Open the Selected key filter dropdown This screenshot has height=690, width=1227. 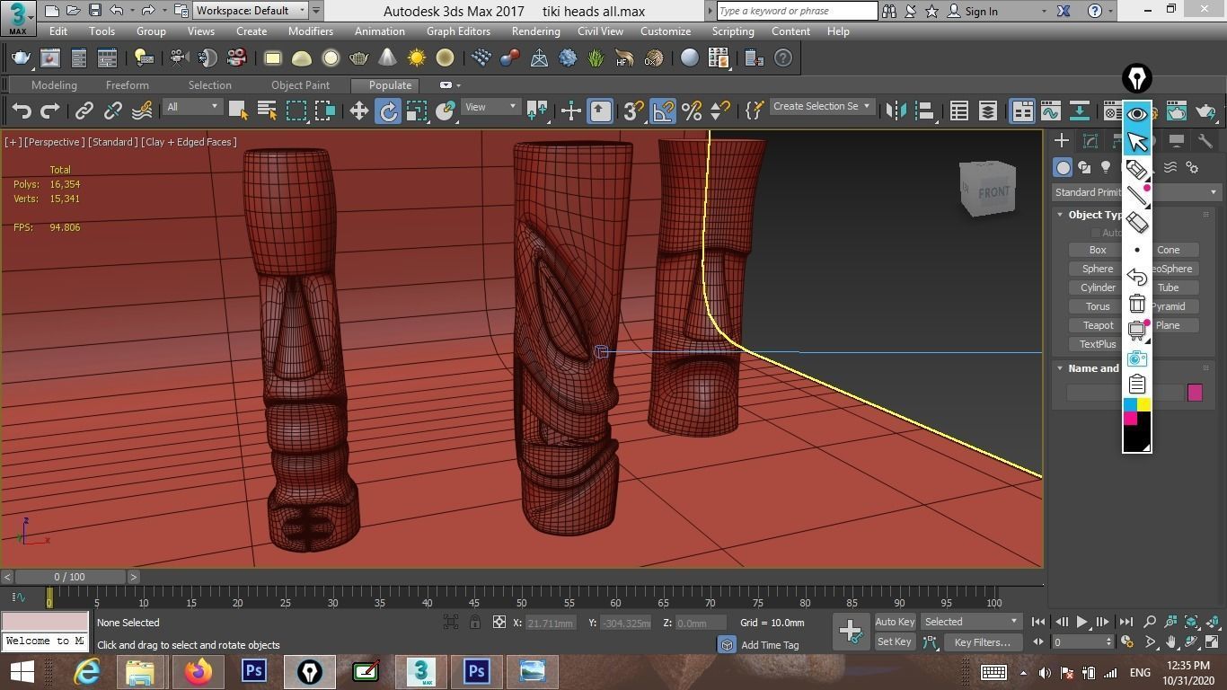971,622
